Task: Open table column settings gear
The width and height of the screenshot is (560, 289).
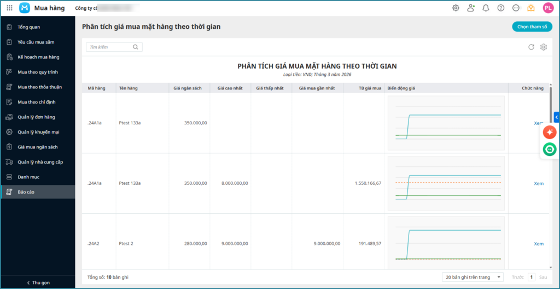Action: [x=544, y=47]
